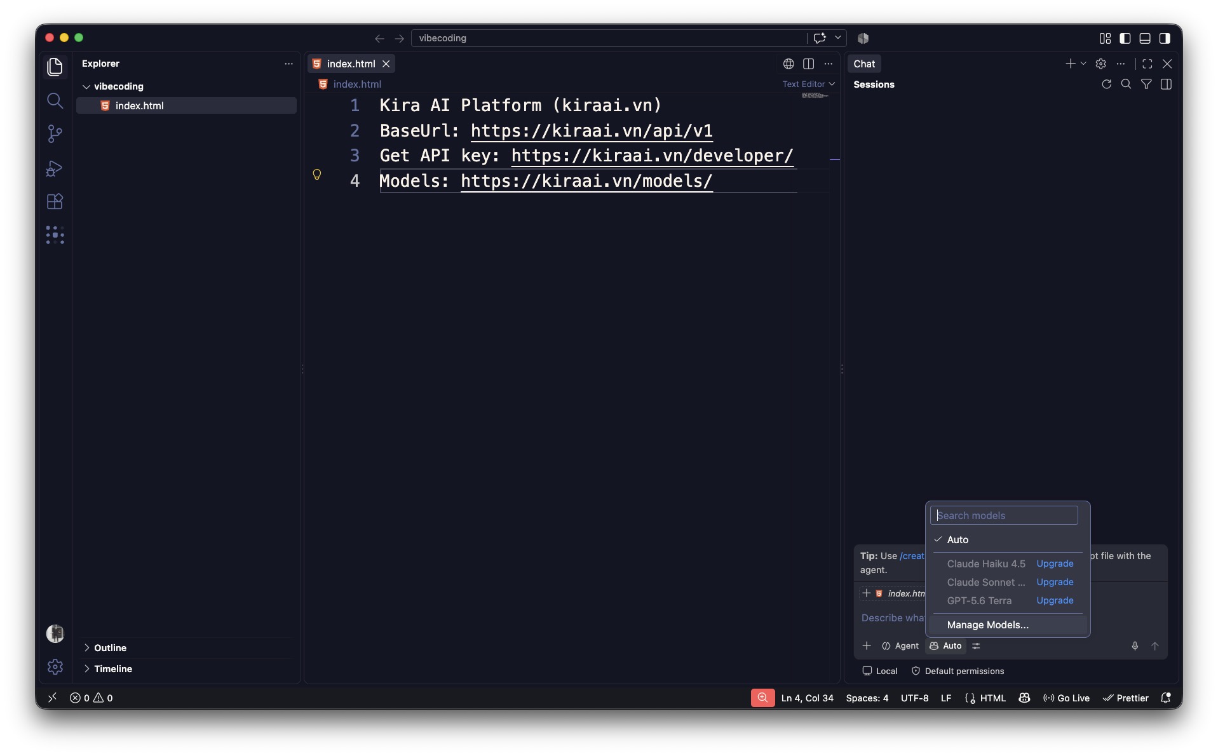Click Go Live in the status bar
The width and height of the screenshot is (1218, 756).
[1066, 698]
